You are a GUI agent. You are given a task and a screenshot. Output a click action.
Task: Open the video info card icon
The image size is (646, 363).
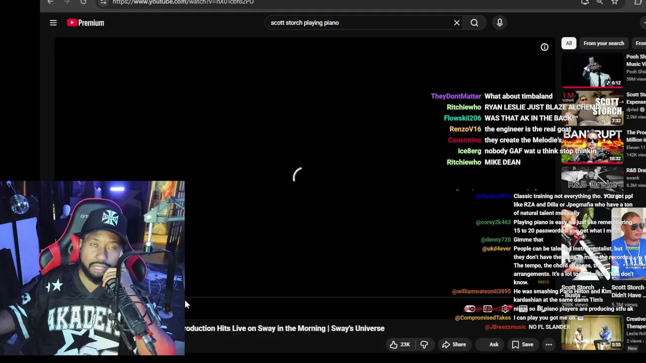pyautogui.click(x=545, y=47)
